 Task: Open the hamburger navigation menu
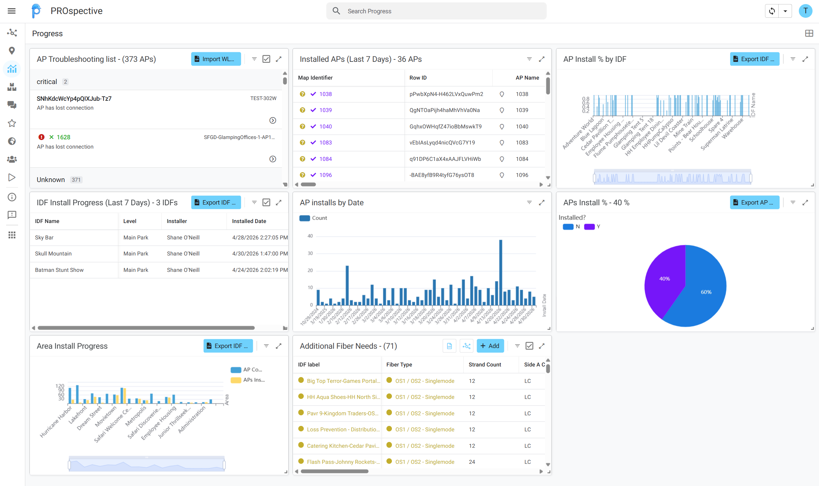point(12,11)
